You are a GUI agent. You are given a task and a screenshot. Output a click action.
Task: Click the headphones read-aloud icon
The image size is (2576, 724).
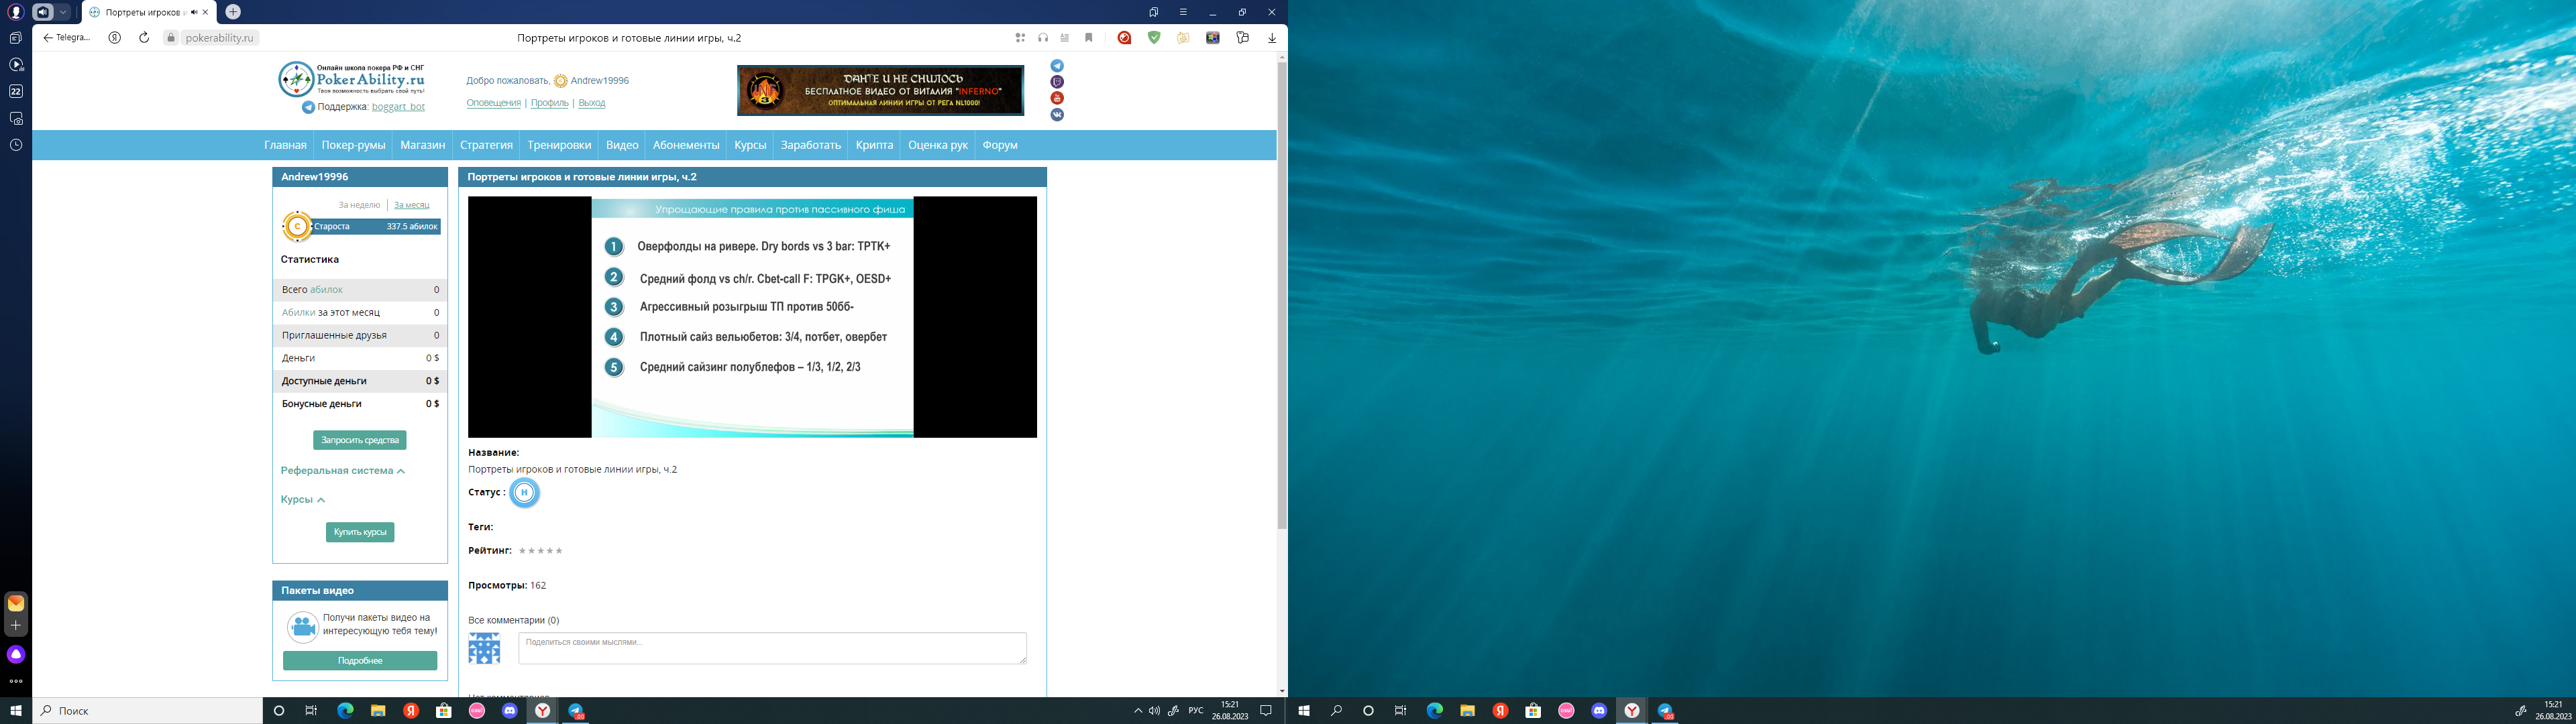1043,38
